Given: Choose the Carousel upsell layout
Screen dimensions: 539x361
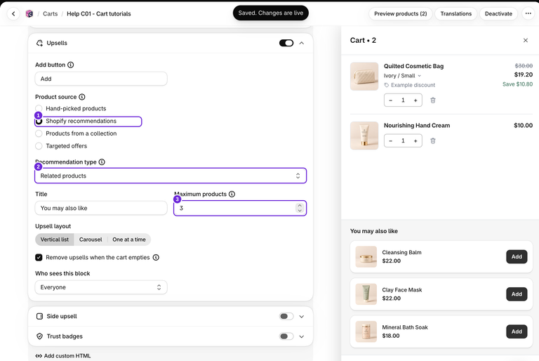Looking at the screenshot, I should click(x=91, y=239).
